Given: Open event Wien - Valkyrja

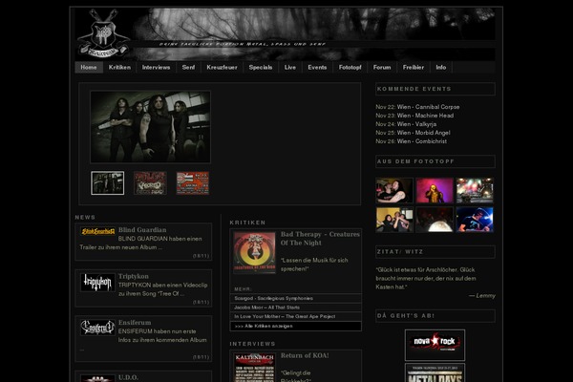Looking at the screenshot, I should click(416, 124).
